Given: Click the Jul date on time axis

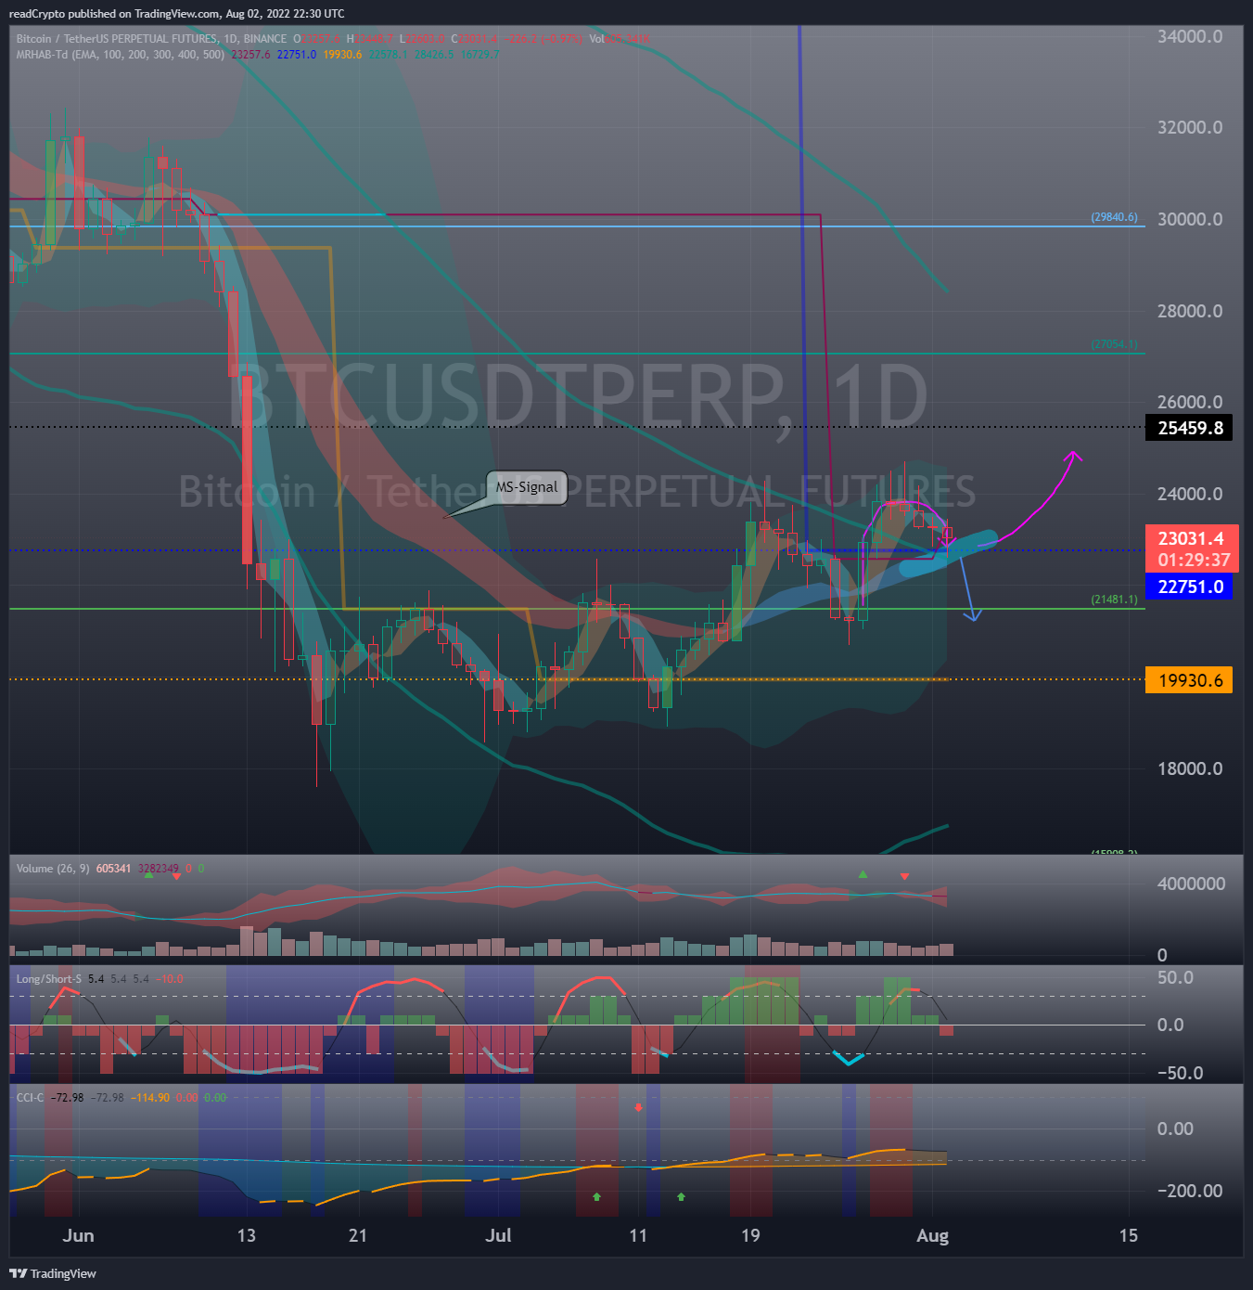Looking at the screenshot, I should [x=498, y=1235].
